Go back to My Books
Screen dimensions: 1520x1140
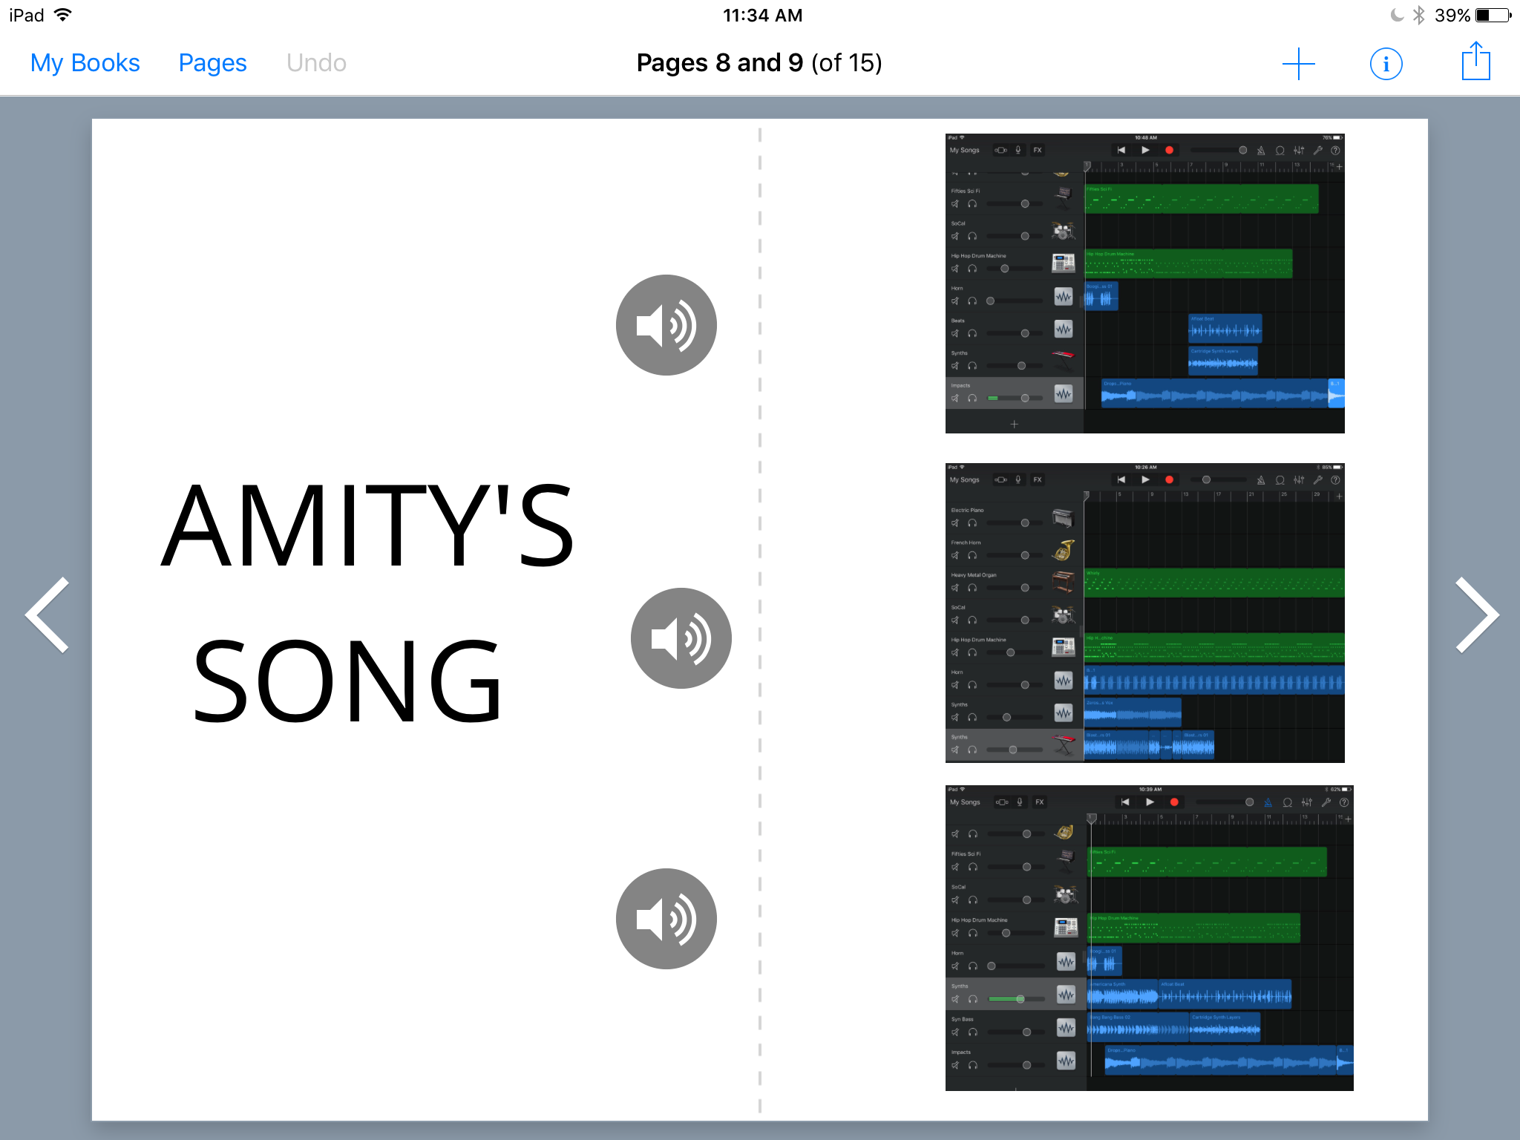point(85,62)
